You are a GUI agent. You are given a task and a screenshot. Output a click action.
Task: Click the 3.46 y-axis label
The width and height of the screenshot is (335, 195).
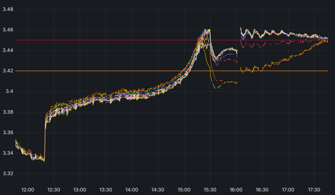pos(8,30)
